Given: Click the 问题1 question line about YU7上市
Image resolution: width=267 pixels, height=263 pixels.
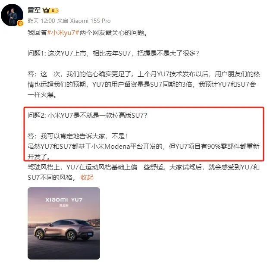Looking at the screenshot, I should click(113, 53).
